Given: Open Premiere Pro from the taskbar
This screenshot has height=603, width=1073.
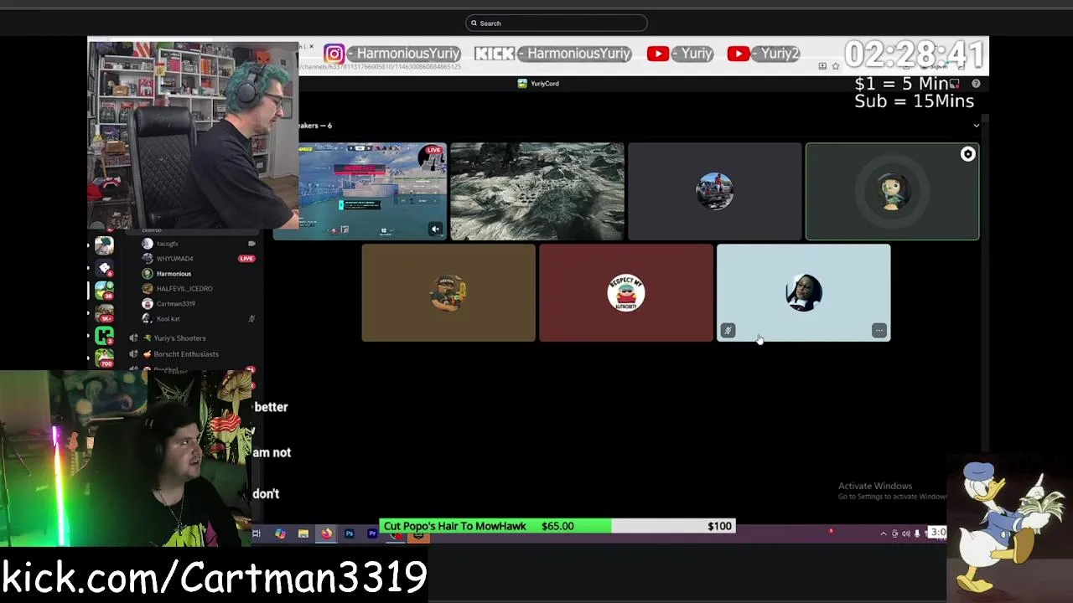Looking at the screenshot, I should pos(372,533).
